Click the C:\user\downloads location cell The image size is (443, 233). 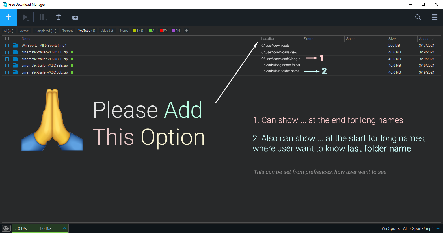coord(275,46)
